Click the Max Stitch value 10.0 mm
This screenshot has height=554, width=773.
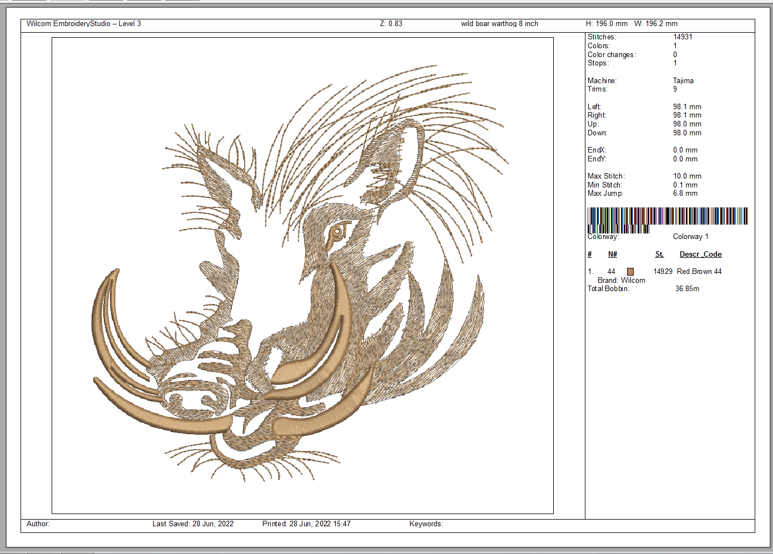coord(687,176)
